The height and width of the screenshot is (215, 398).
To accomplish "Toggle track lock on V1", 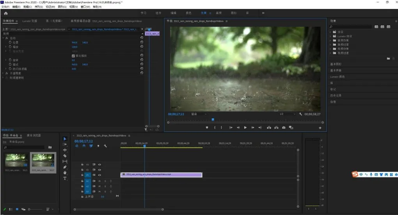I will (82, 175).
